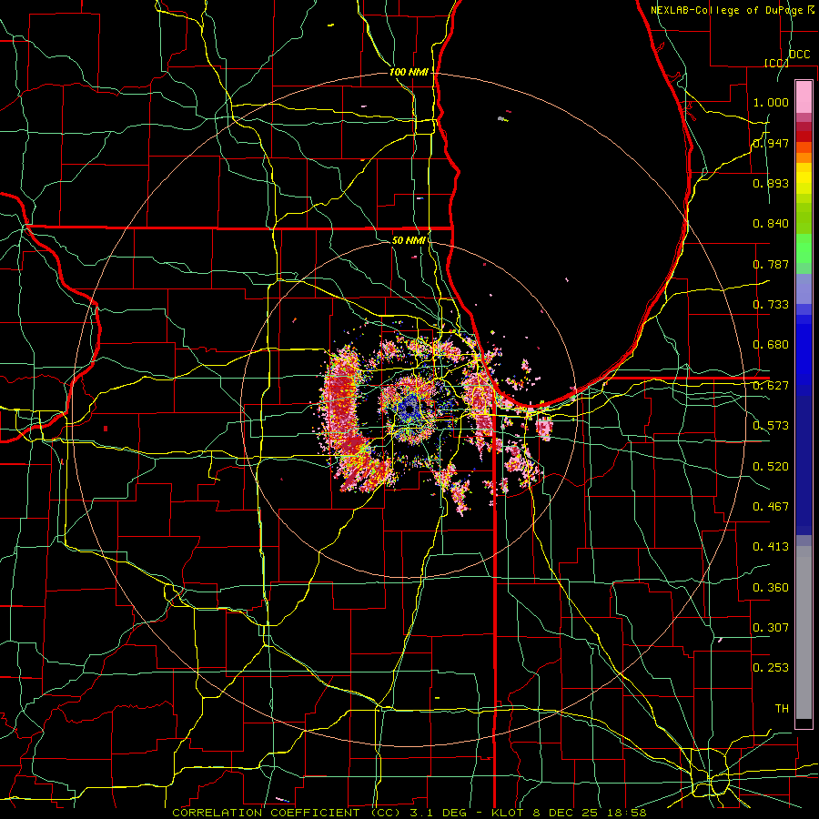
Task: Click the 0.520 scale value
Action: 771,467
